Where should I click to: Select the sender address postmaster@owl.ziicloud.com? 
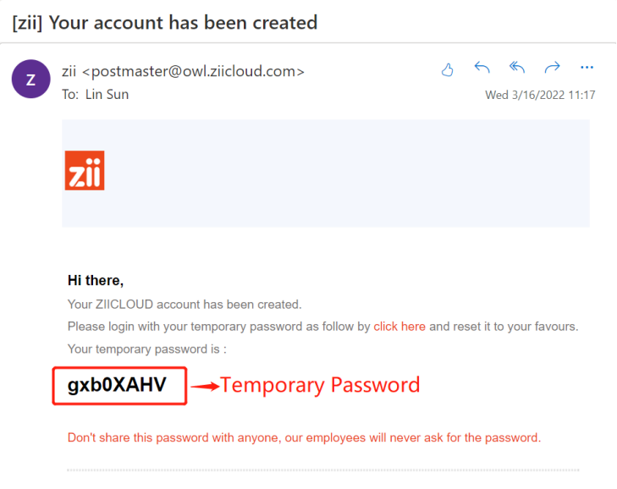[x=192, y=71]
